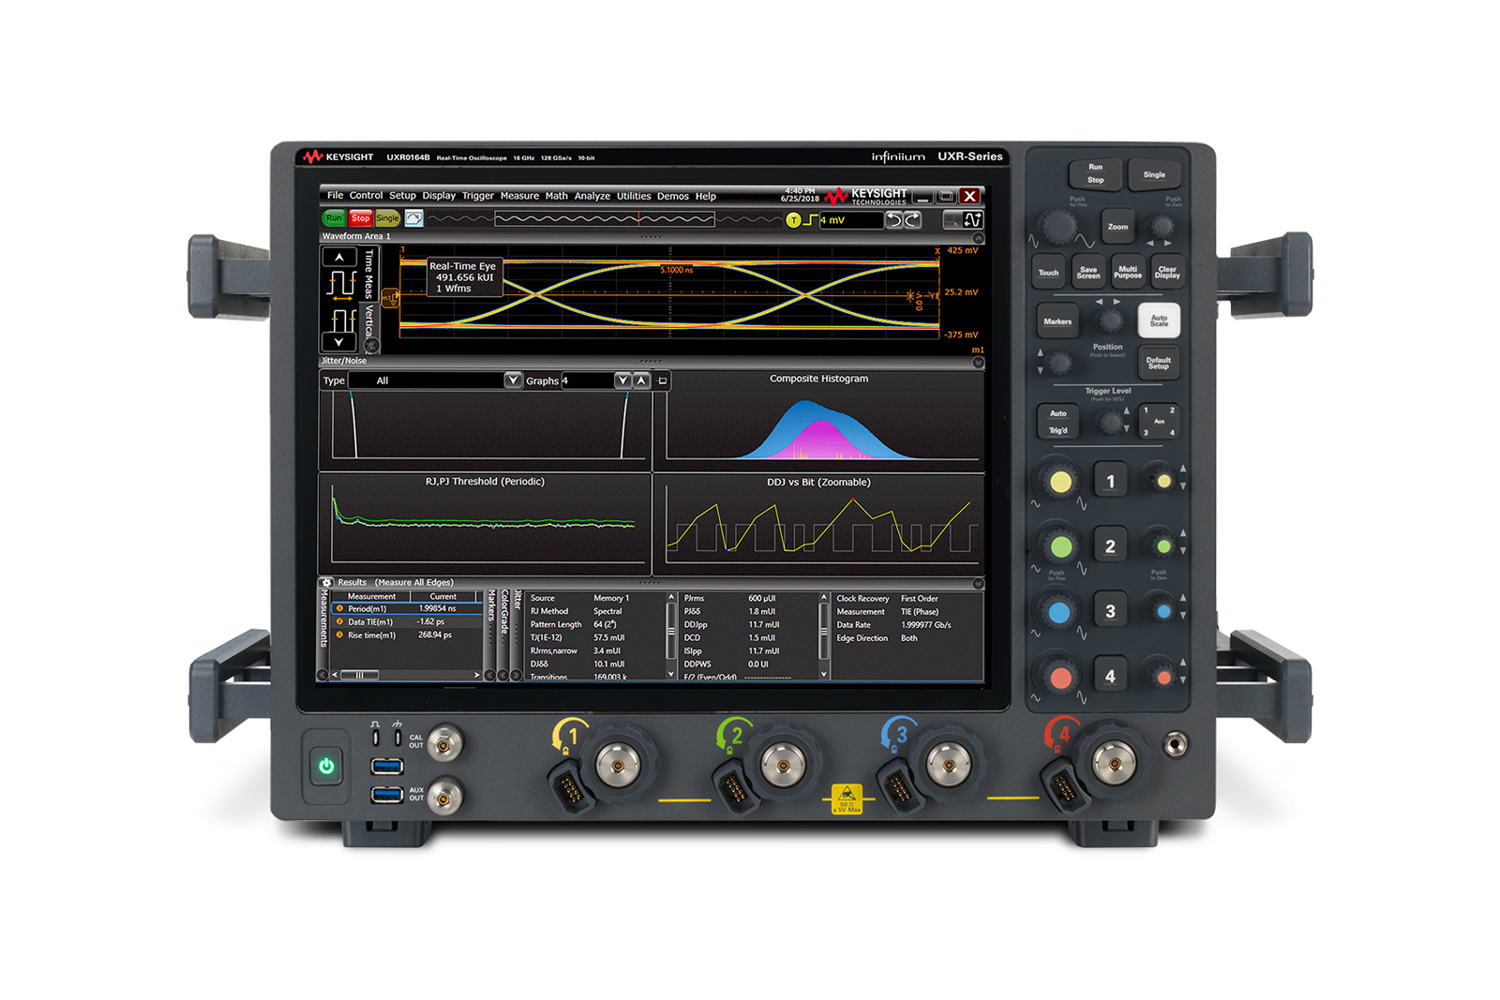Select the rise time measurement icon
1500x1000 pixels.
pyautogui.click(x=341, y=286)
